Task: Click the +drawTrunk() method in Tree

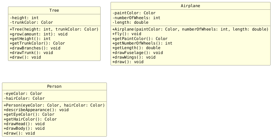Action: coord(31,53)
